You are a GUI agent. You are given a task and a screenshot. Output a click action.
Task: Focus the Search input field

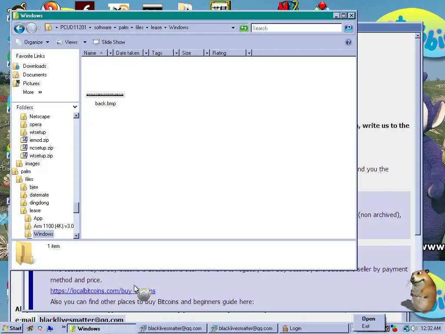296,28
